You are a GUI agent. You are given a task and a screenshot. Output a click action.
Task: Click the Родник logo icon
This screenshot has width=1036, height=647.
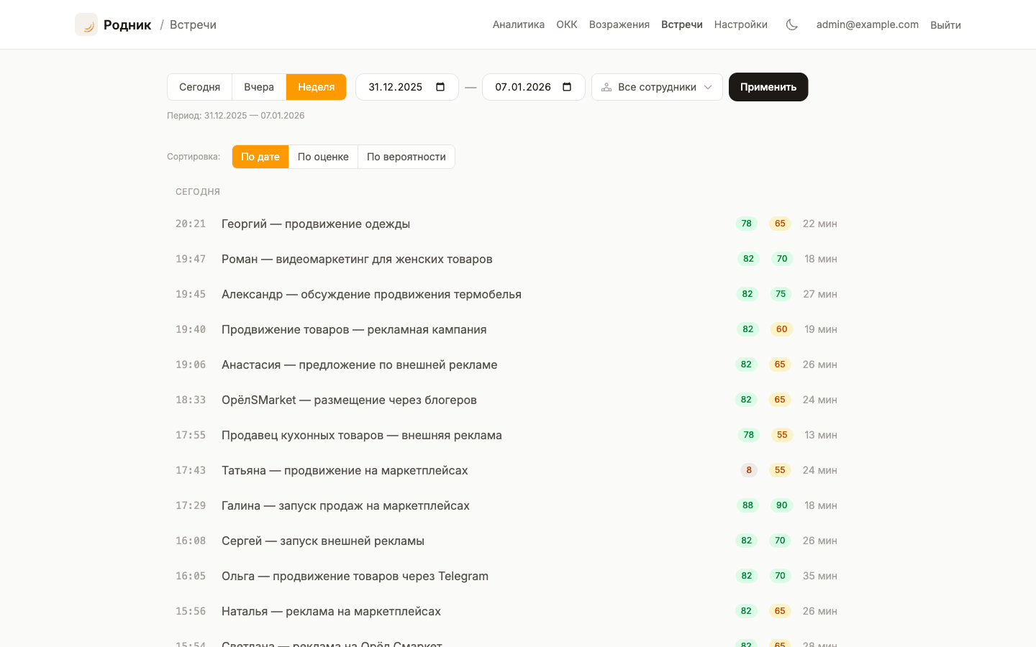pyautogui.click(x=86, y=24)
